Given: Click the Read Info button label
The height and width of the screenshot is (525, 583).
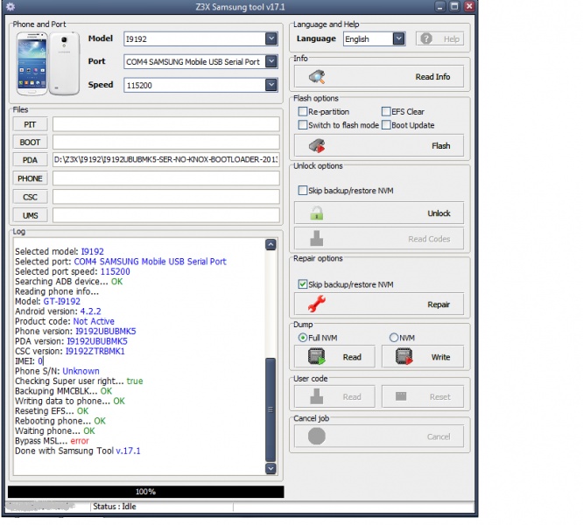Looking at the screenshot, I should coord(432,77).
